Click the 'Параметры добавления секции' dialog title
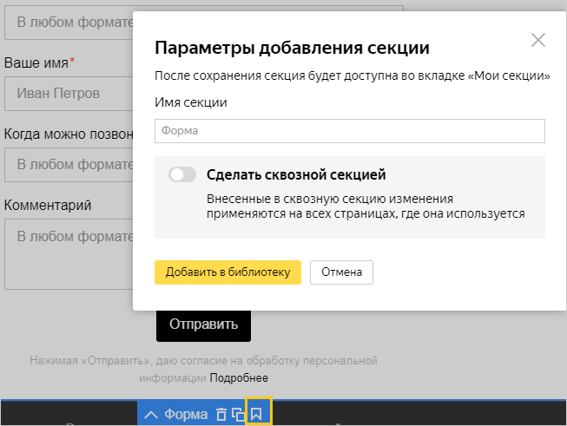 coord(292,48)
